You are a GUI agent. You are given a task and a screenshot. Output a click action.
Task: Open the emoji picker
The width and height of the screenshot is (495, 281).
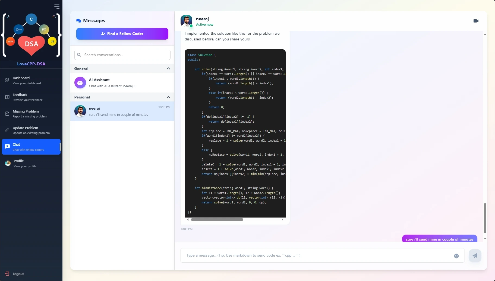(457, 256)
